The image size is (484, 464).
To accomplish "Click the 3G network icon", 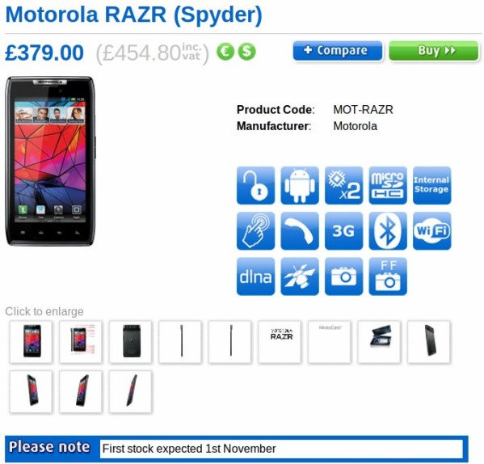I will (344, 231).
